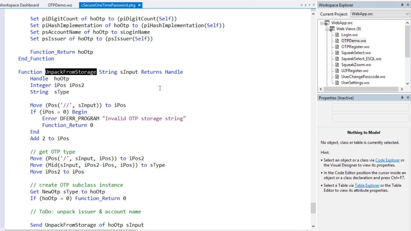Image resolution: width=411 pixels, height=231 pixels.
Task: Open the active documents list arrow
Action: tap(310, 5)
